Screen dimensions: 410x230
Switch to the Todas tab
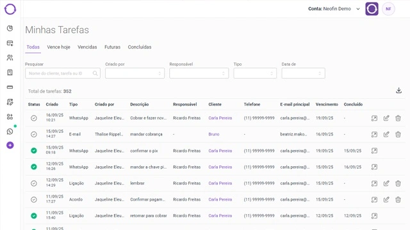[x=33, y=47]
